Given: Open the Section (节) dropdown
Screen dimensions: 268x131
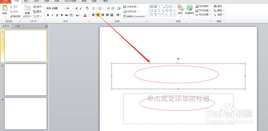Looking at the screenshot, I should pos(37,16).
